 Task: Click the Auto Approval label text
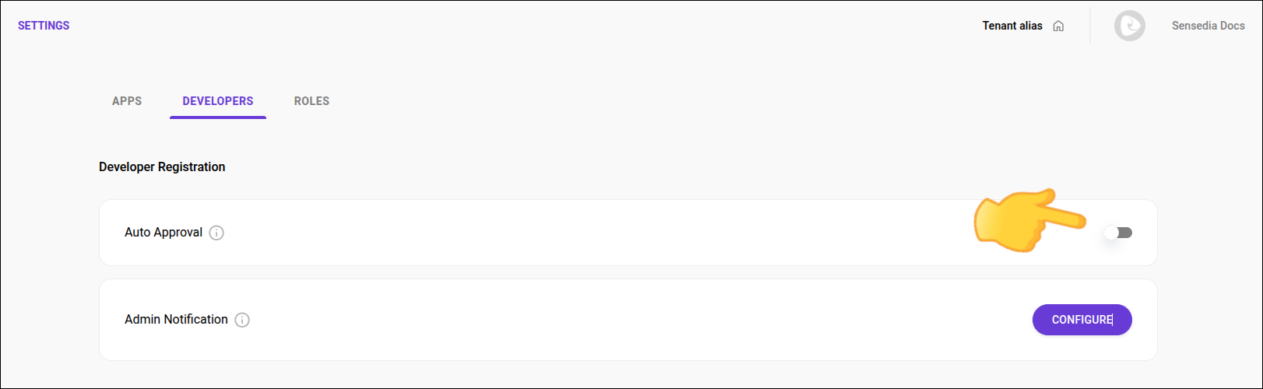point(164,233)
